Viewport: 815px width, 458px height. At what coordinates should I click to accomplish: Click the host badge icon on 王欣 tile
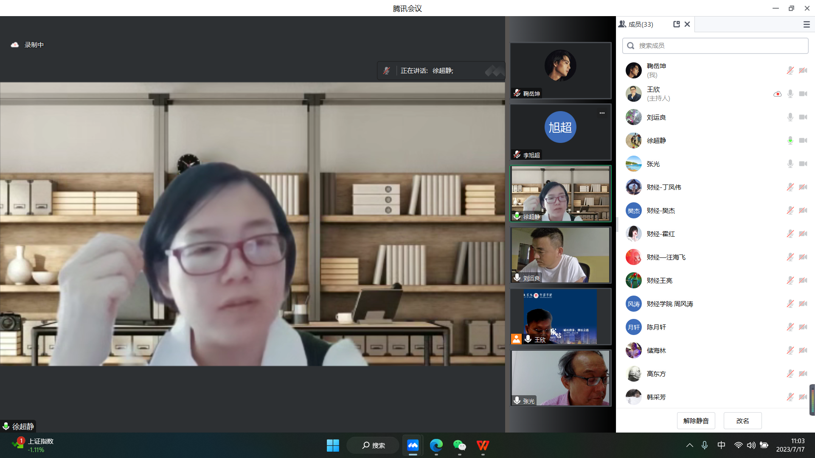click(516, 339)
